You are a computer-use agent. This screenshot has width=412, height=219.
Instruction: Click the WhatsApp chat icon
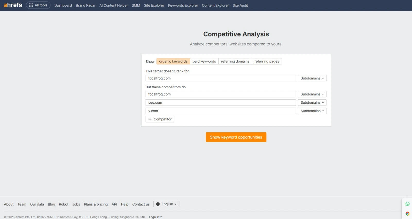407,204
